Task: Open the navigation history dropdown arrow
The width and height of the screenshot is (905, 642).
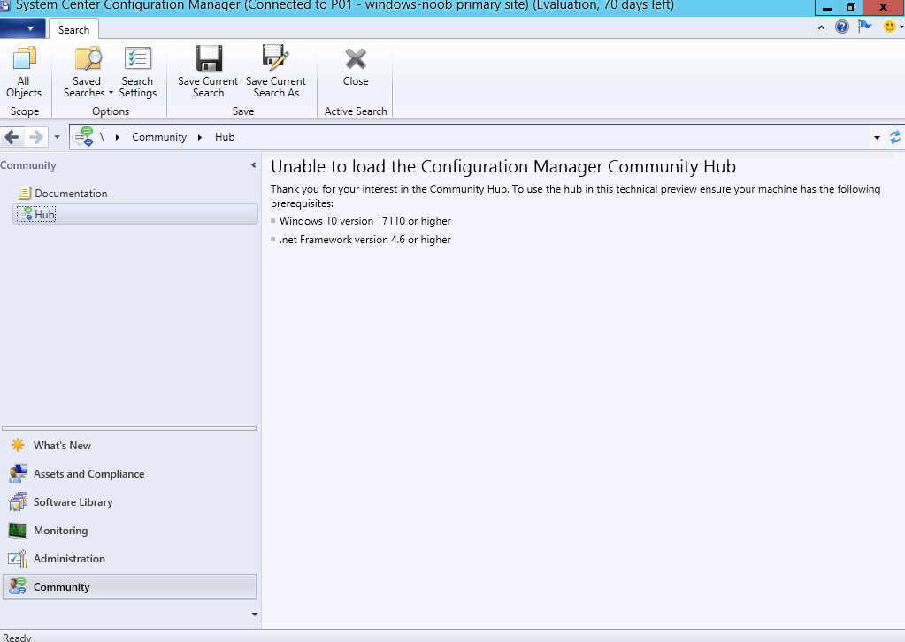Action: coord(57,137)
